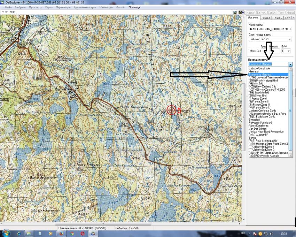
Task: Switch to the Точка 1 tab
Action: point(266,18)
